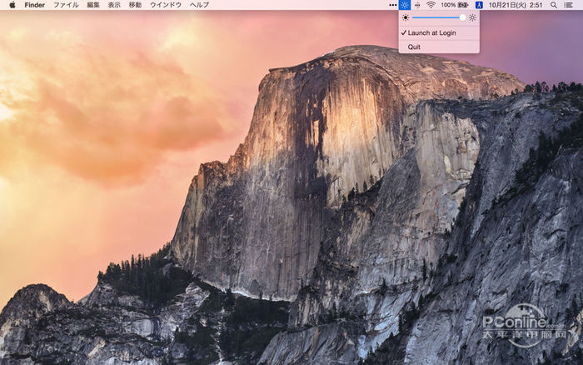This screenshot has height=365, width=583.
Task: Open the Wi-Fi status menu
Action: coord(431,5)
